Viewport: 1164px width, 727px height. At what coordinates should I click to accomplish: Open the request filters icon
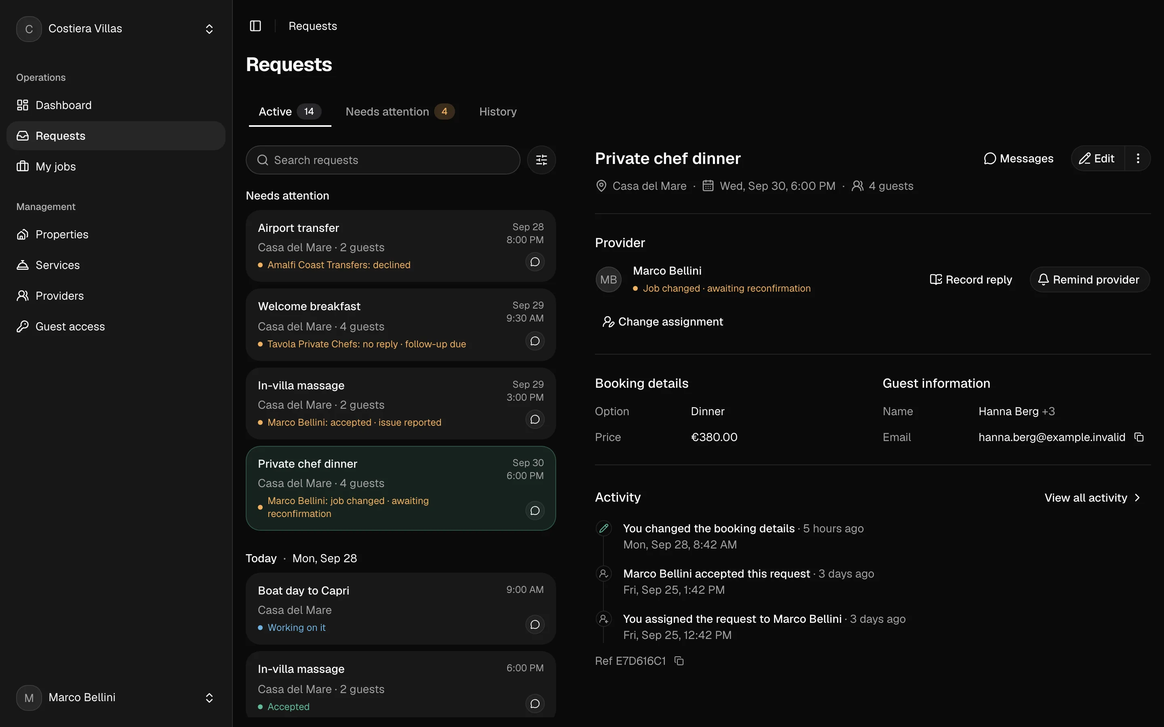(541, 160)
